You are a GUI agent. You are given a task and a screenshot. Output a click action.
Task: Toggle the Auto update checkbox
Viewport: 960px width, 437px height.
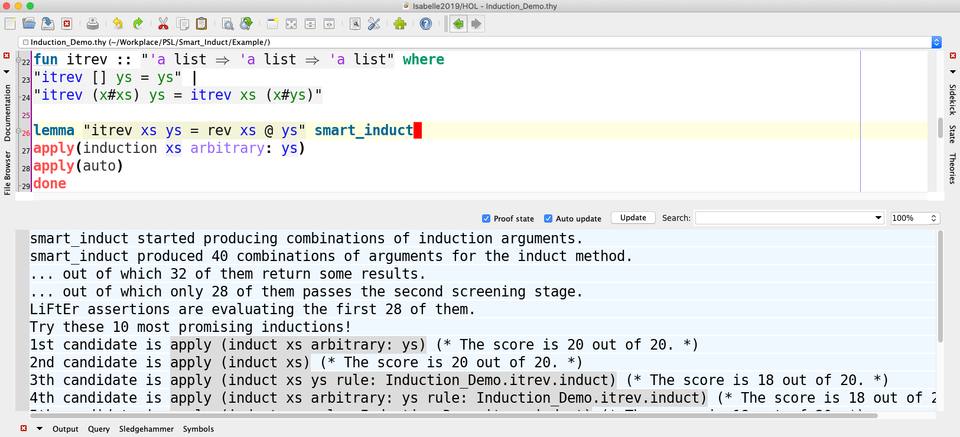548,218
